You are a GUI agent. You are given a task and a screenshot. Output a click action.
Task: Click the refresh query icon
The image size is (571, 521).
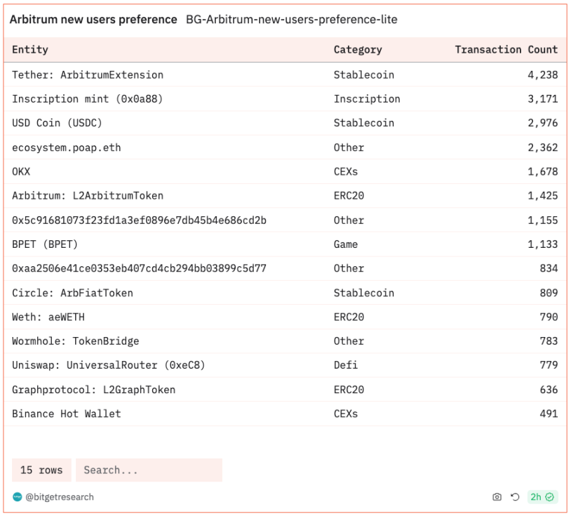(515, 497)
